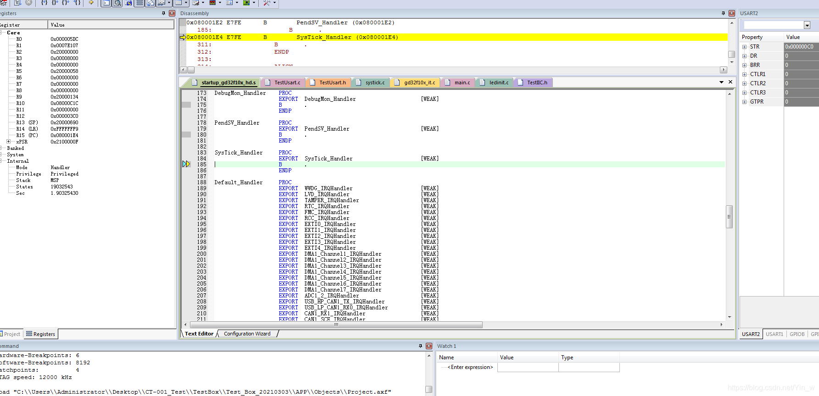Open the Watch Windows dropdown arrow
The width and height of the screenshot is (819, 396).
coord(169,3)
